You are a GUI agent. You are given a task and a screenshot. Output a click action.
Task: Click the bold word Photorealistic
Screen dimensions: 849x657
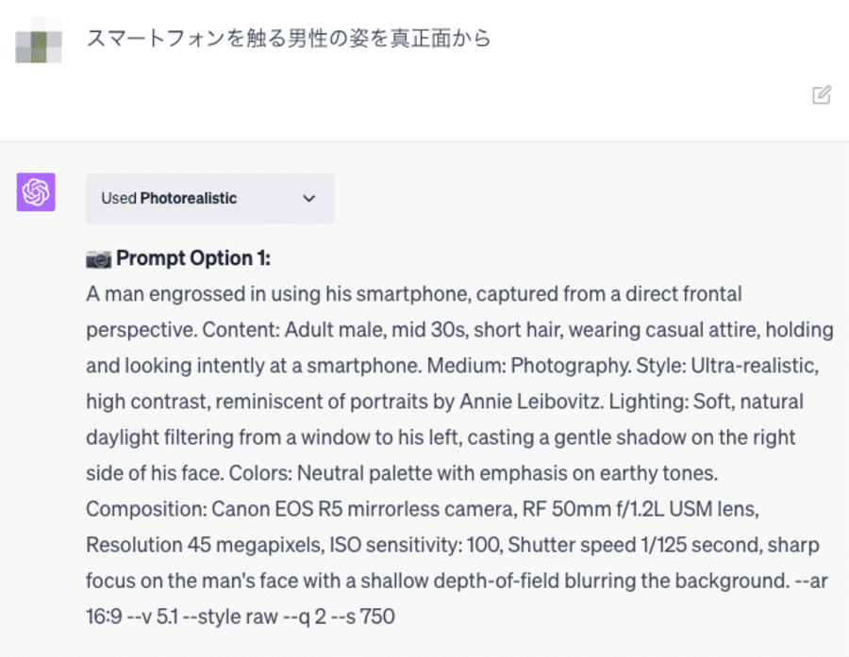(189, 199)
